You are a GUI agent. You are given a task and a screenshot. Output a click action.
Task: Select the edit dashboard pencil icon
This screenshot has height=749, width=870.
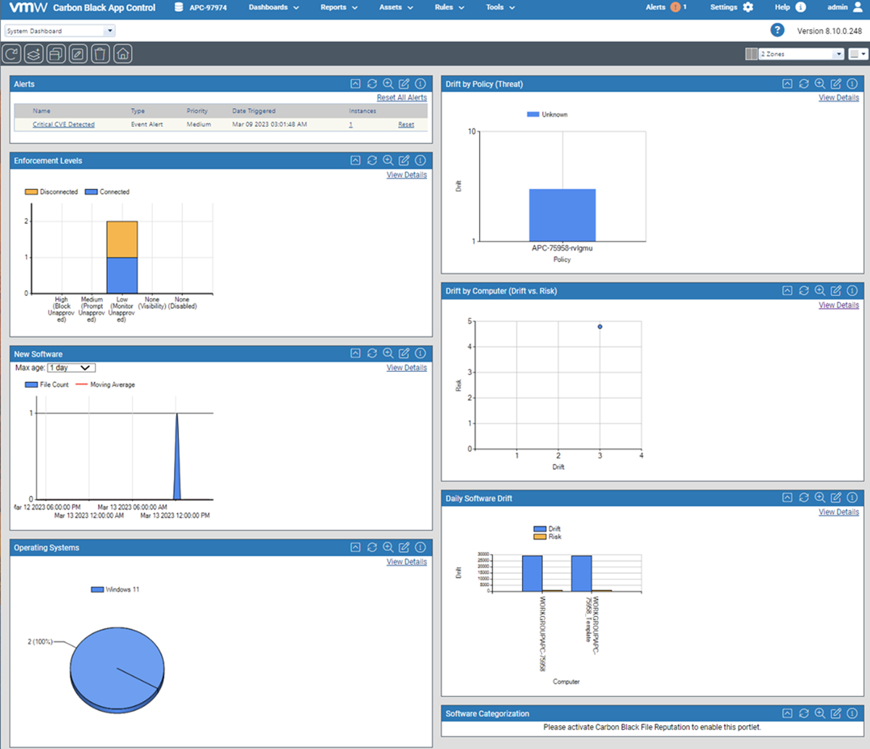coord(78,53)
